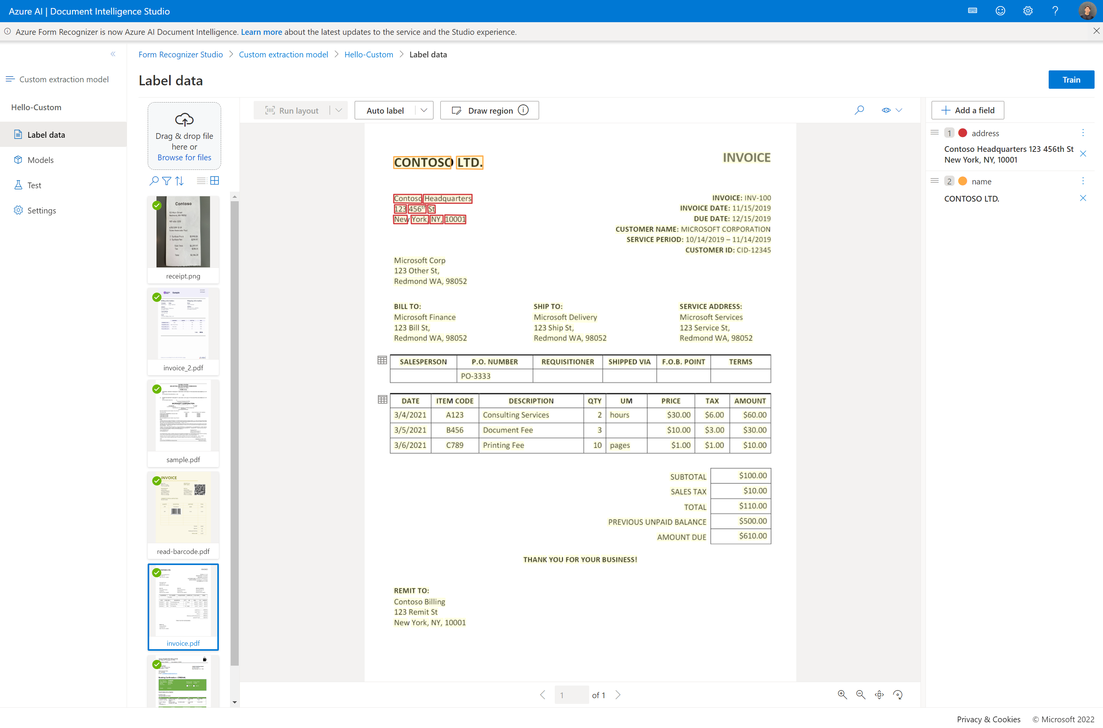Click the search/magnifier icon in toolbar

(x=859, y=110)
